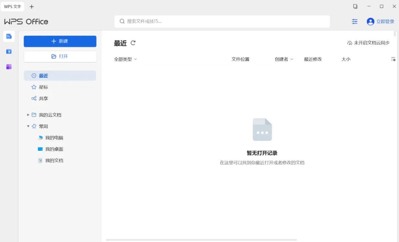Click the refresh icon next to 最近
This screenshot has width=399, height=242.
coord(133,43)
